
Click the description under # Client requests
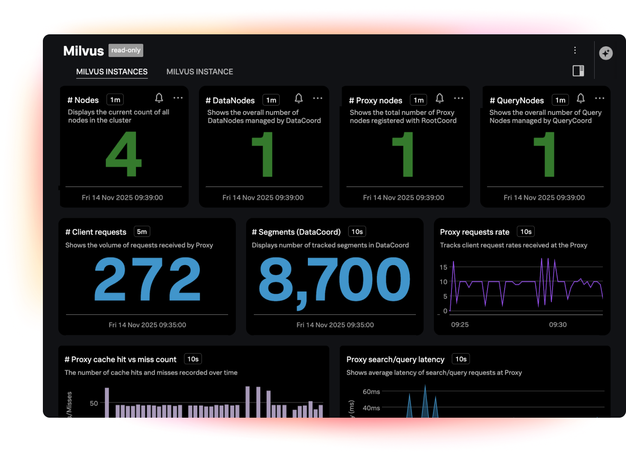click(139, 245)
